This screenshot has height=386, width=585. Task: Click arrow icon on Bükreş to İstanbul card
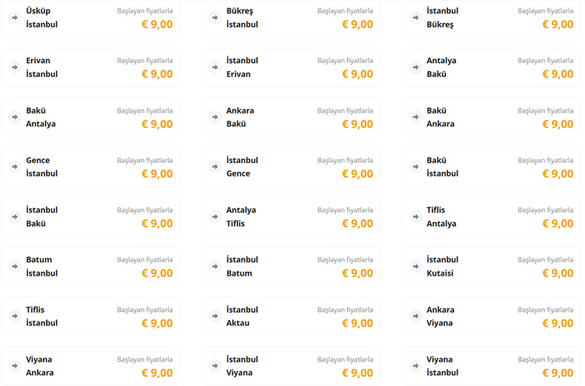point(215,18)
